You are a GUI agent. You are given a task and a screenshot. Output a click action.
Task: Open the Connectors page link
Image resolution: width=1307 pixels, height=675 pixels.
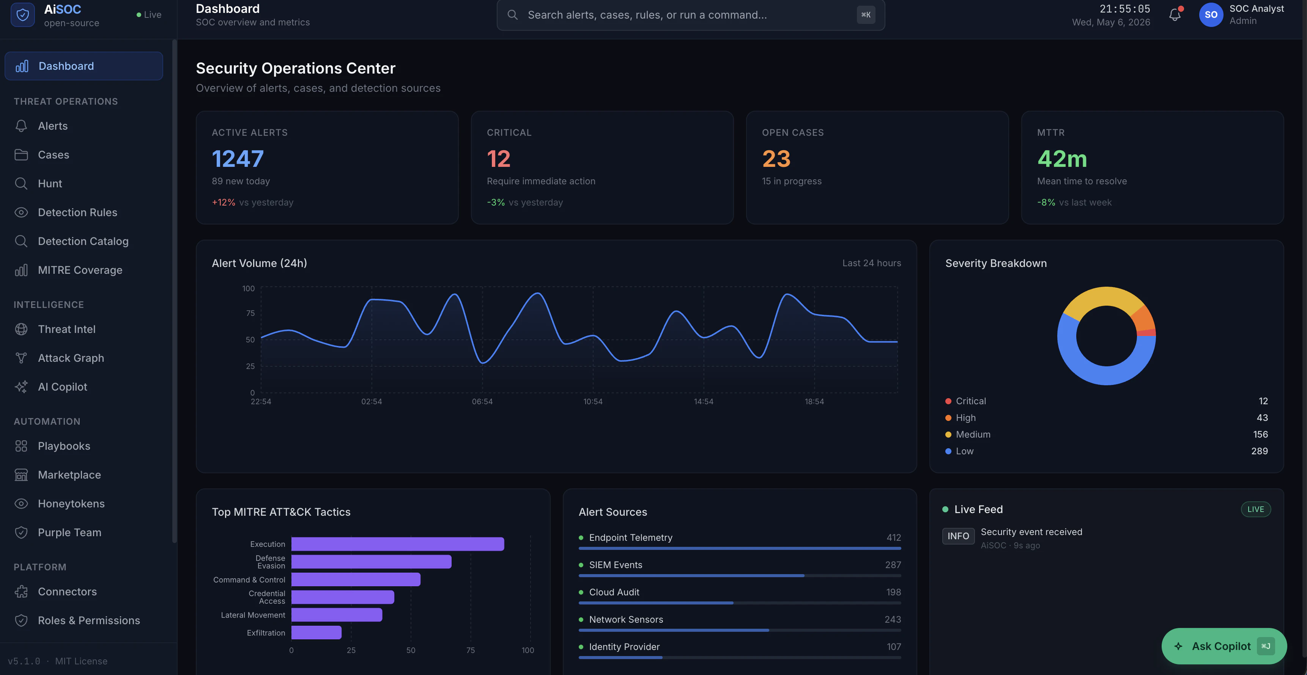pyautogui.click(x=84, y=592)
